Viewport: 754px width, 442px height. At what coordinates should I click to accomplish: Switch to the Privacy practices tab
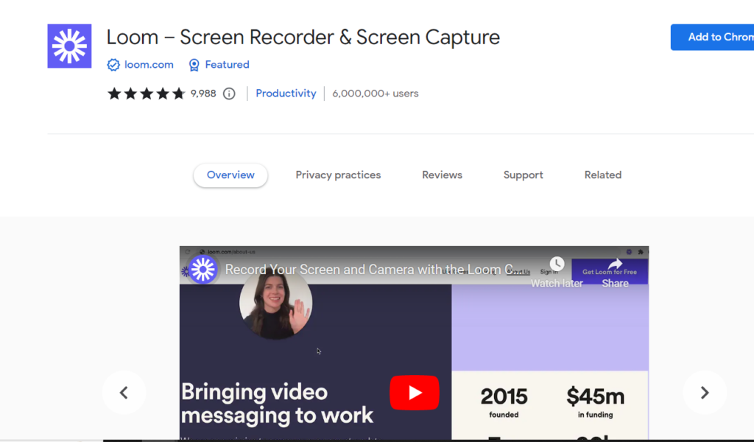pos(338,175)
